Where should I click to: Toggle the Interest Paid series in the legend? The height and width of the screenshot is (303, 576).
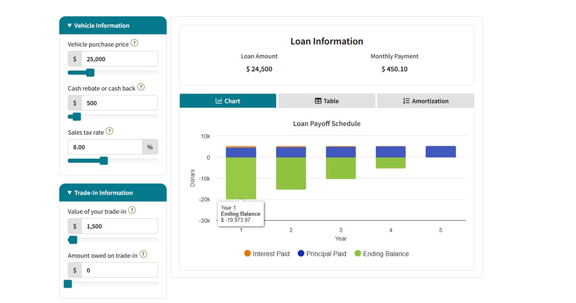(x=266, y=254)
